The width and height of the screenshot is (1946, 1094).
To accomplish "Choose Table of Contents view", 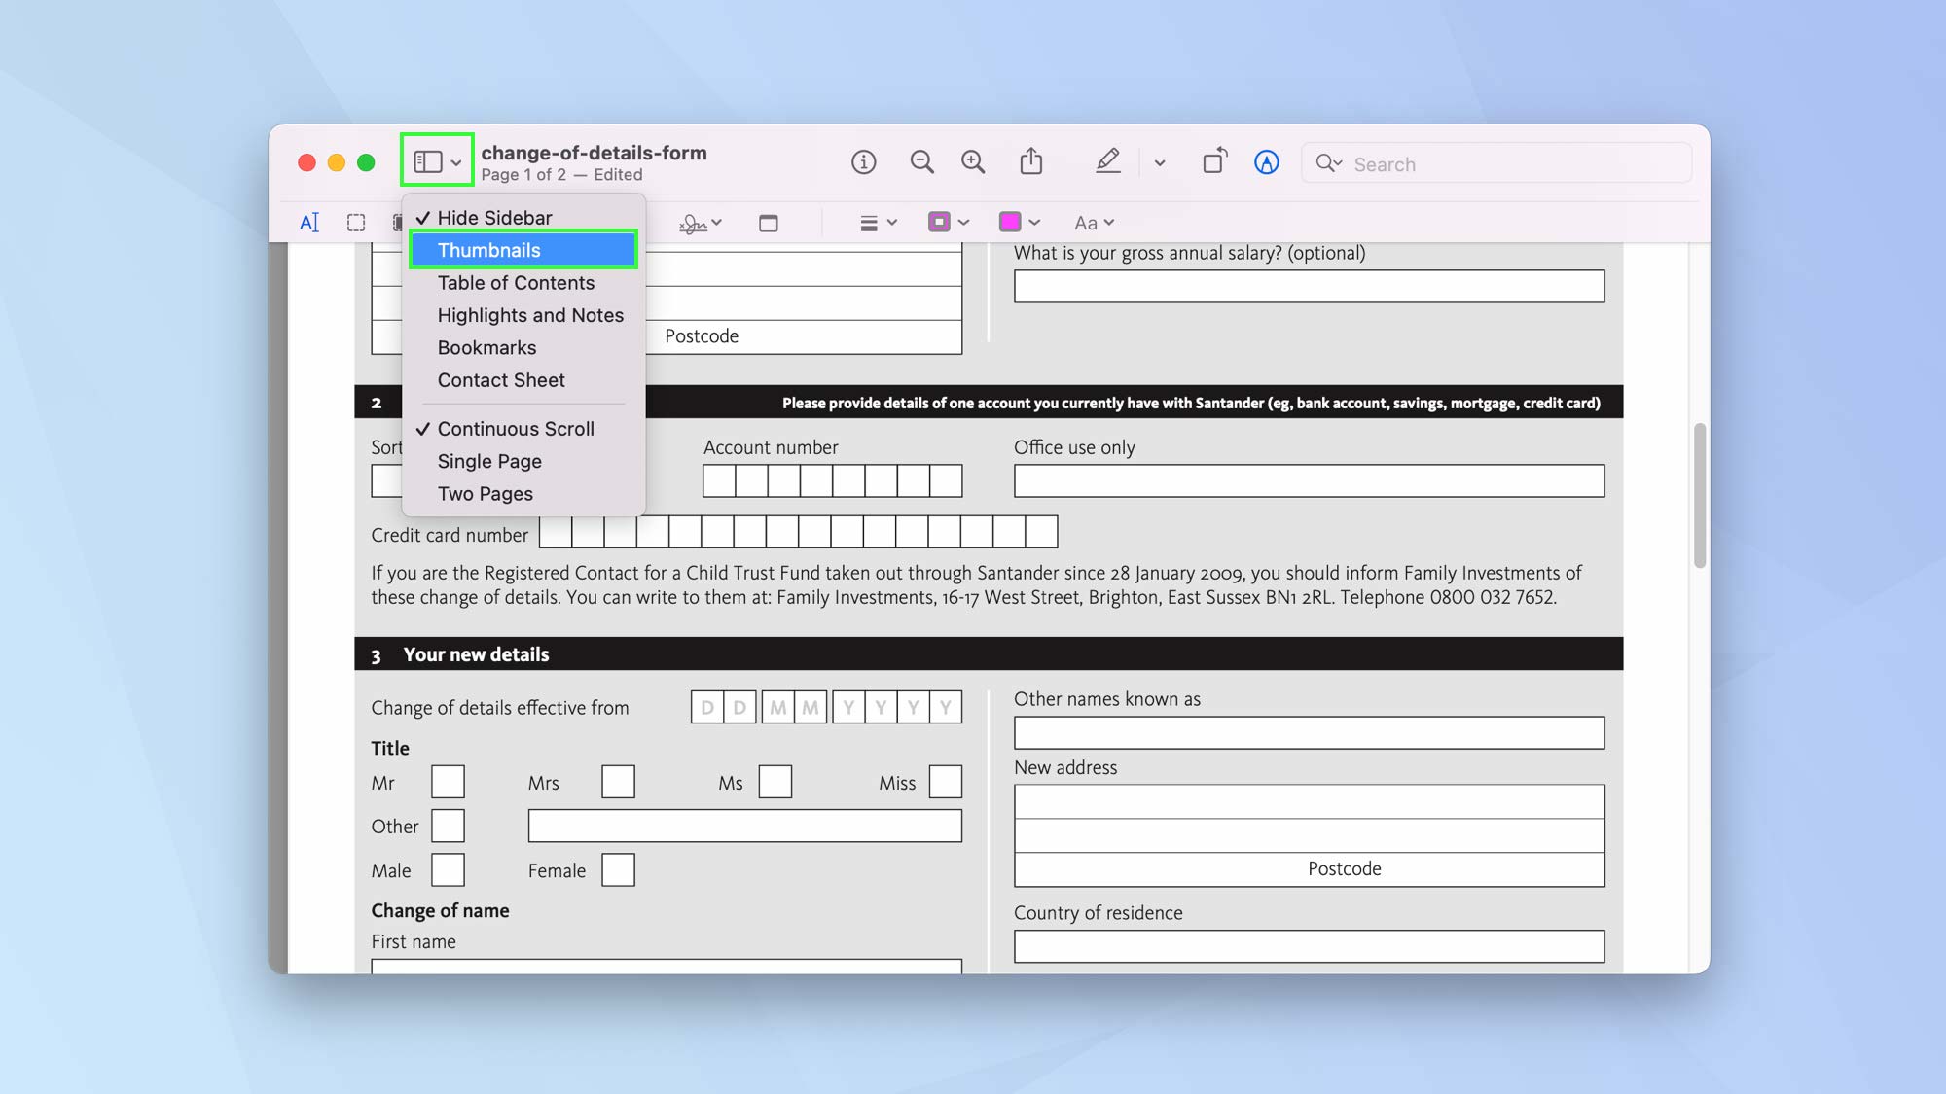I will tap(516, 282).
